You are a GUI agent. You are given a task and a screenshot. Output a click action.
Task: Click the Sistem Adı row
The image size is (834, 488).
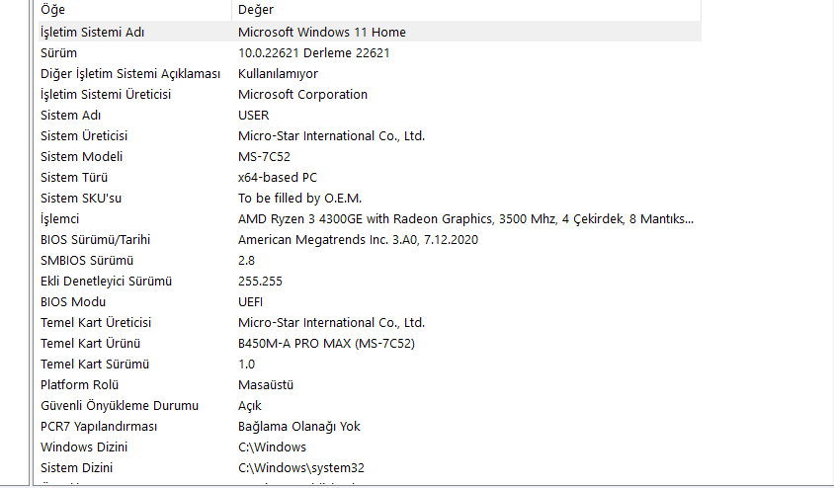(x=72, y=115)
